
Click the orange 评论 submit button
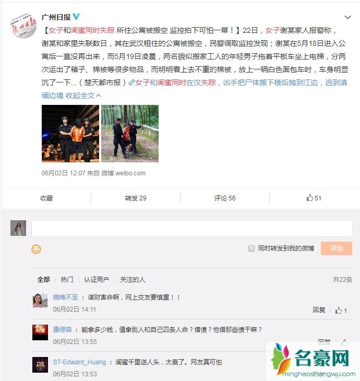(337, 248)
